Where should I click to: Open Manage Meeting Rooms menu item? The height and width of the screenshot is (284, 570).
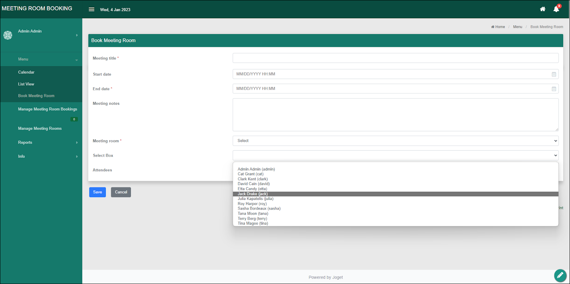(40, 128)
